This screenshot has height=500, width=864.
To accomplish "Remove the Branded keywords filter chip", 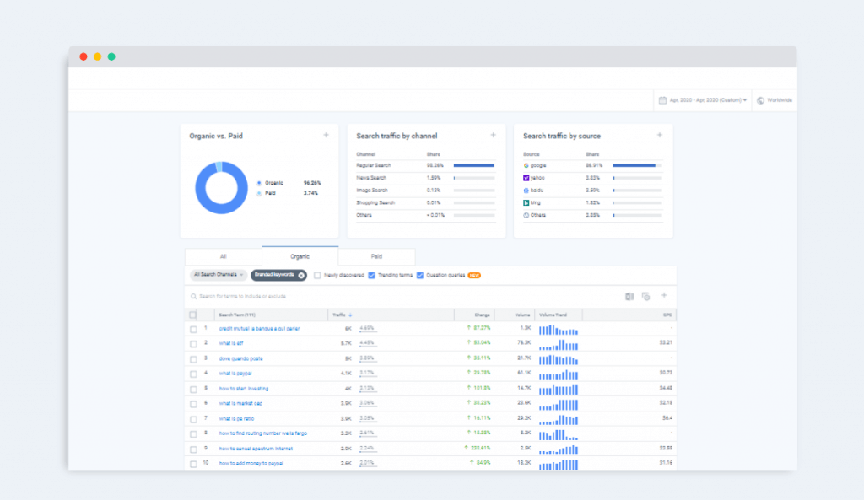I will tap(301, 276).
